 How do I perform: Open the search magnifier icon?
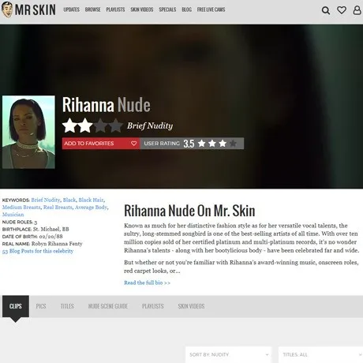click(326, 10)
